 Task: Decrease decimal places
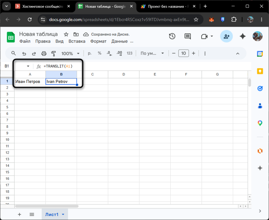tap(109, 53)
